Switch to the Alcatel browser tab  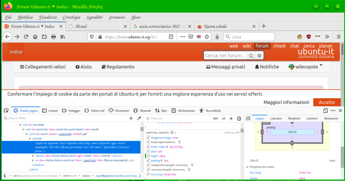[98, 26]
